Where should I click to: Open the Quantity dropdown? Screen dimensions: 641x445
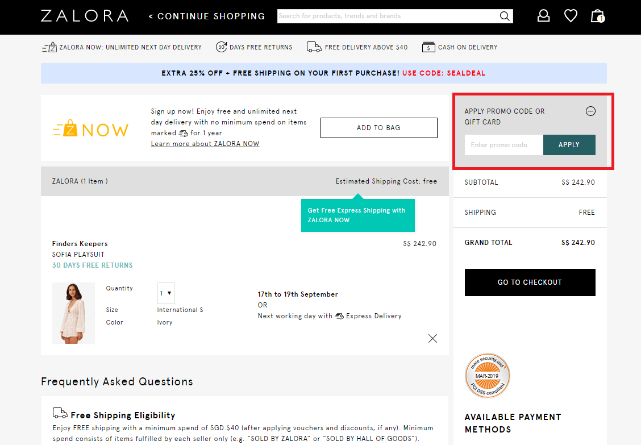point(166,293)
